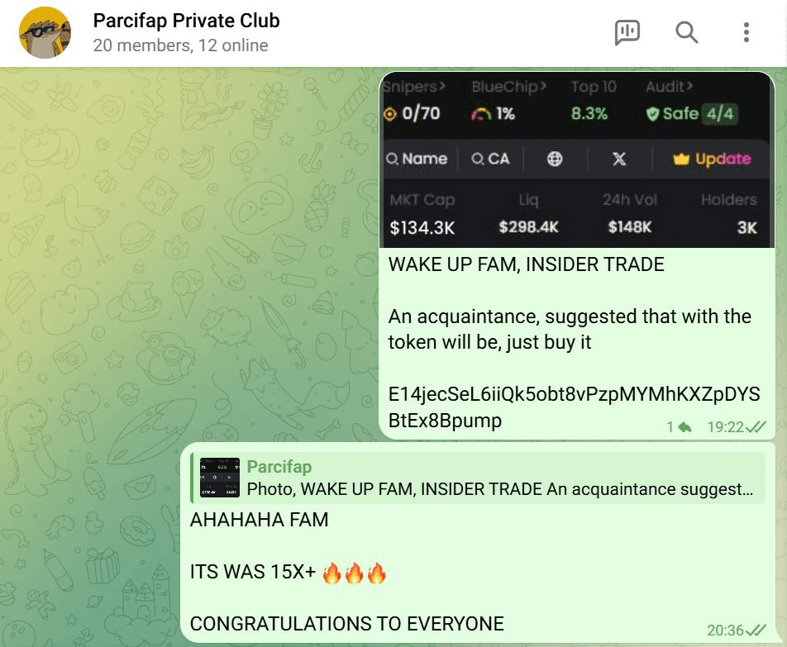Click the quoted Parcifap reply preview
Viewport: 787px width, 647px height.
[478, 478]
